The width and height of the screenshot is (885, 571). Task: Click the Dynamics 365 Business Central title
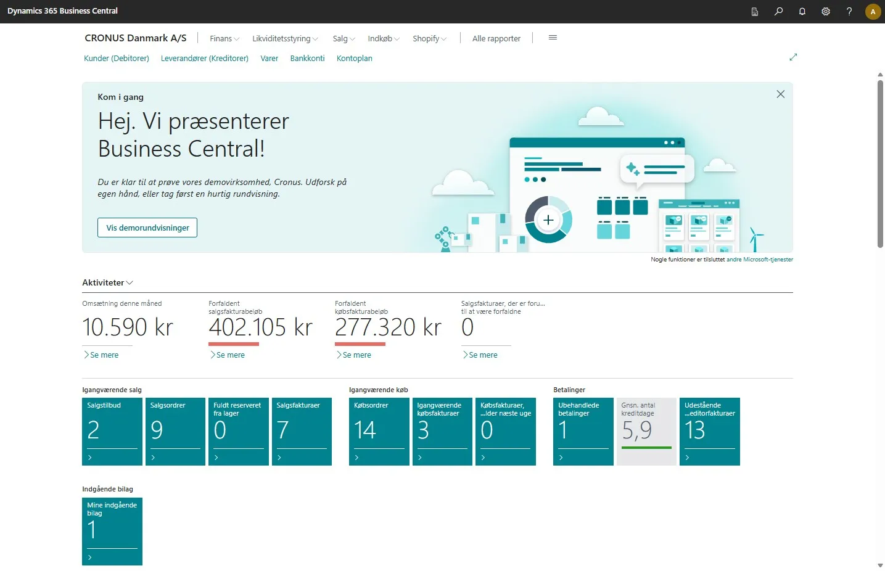tap(62, 11)
